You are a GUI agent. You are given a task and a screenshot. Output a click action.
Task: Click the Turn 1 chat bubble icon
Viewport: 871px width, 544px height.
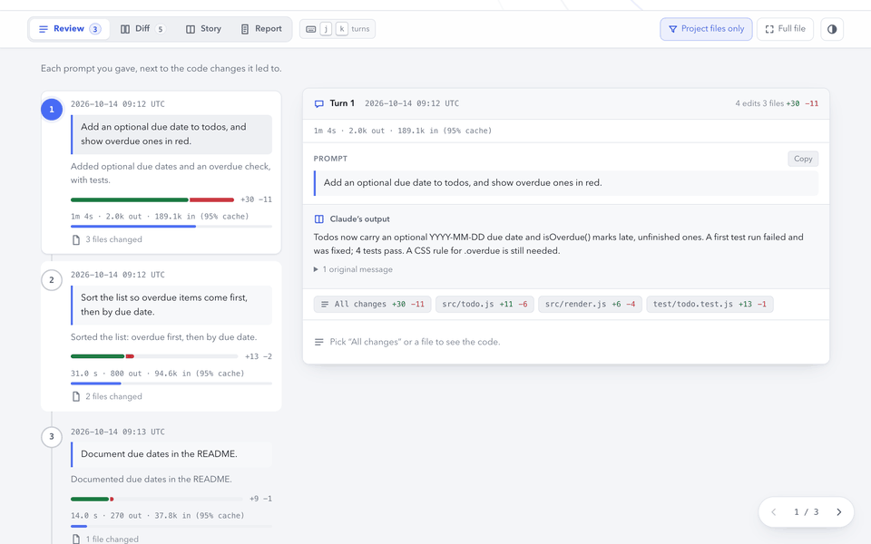pyautogui.click(x=318, y=103)
